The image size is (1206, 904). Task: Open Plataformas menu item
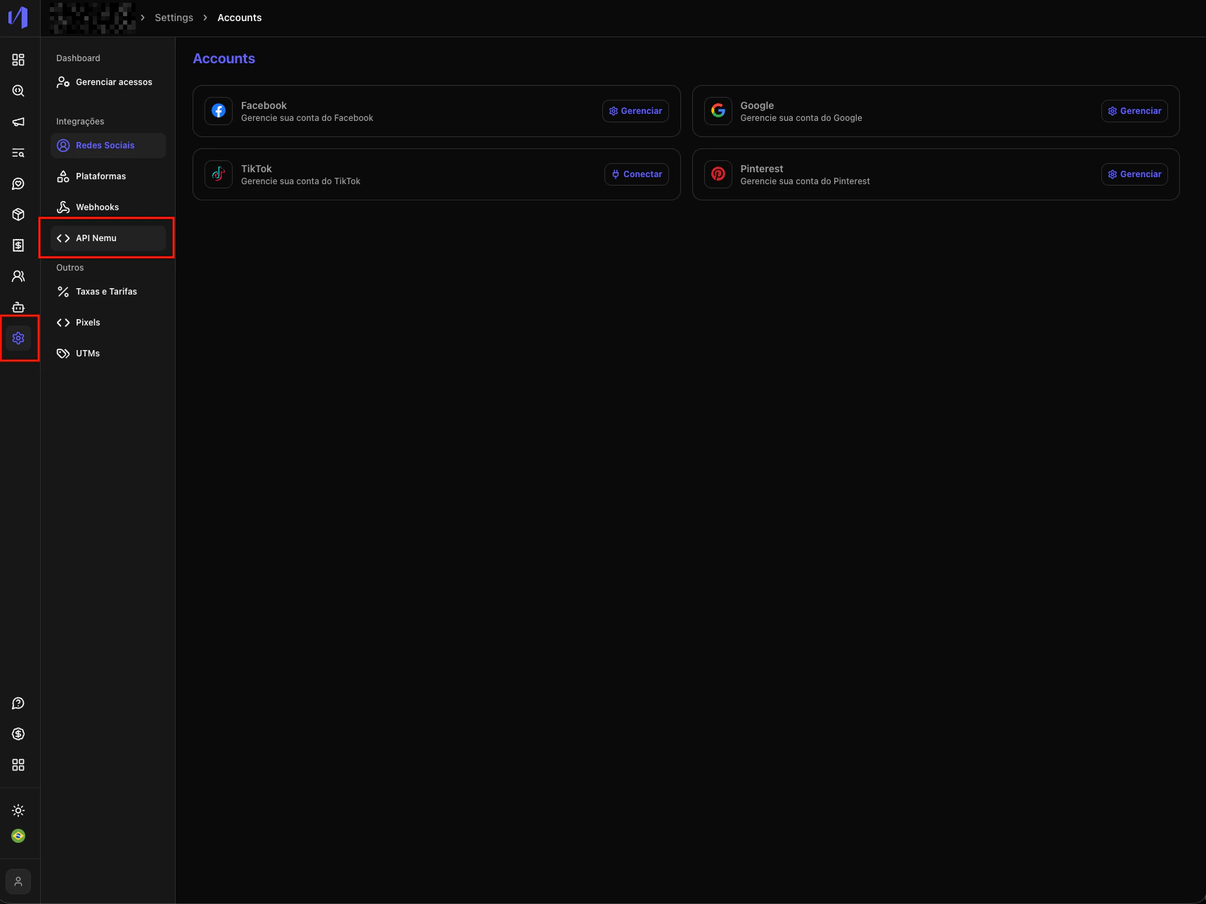108,176
